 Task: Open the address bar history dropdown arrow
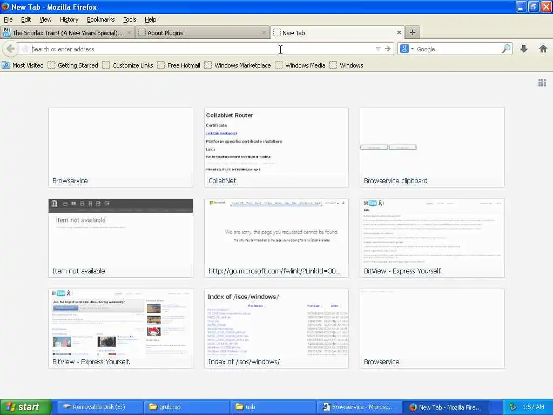pos(378,49)
